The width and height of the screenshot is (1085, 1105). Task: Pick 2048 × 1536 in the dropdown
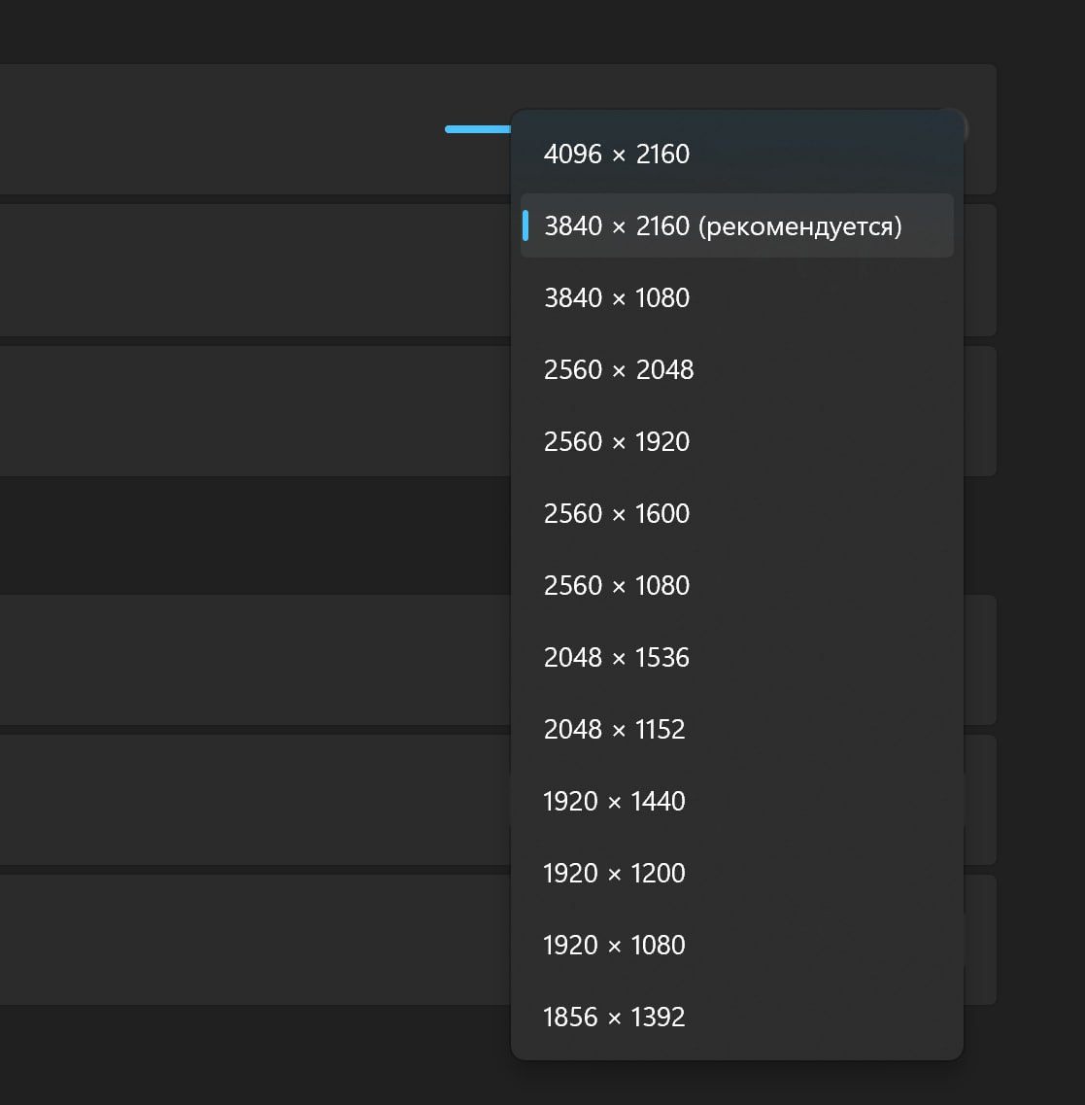click(x=737, y=657)
